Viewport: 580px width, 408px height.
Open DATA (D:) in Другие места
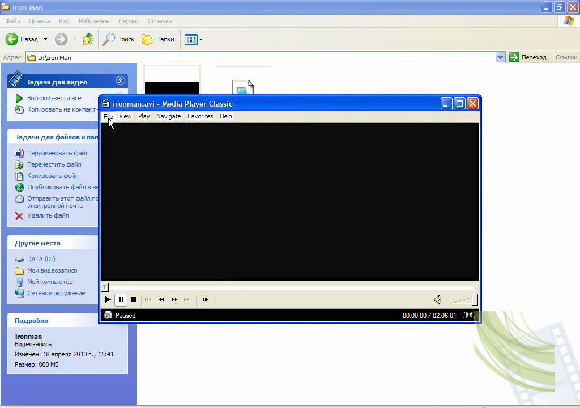[41, 259]
